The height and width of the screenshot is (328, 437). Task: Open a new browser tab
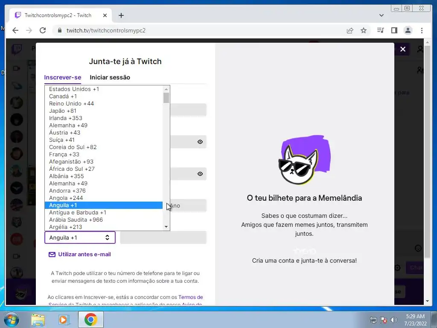pyautogui.click(x=121, y=15)
